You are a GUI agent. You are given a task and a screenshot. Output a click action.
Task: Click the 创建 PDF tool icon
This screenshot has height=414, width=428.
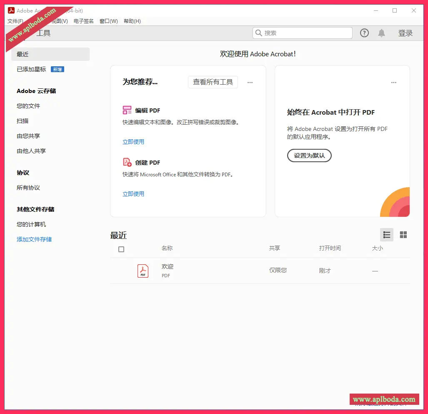pos(127,162)
